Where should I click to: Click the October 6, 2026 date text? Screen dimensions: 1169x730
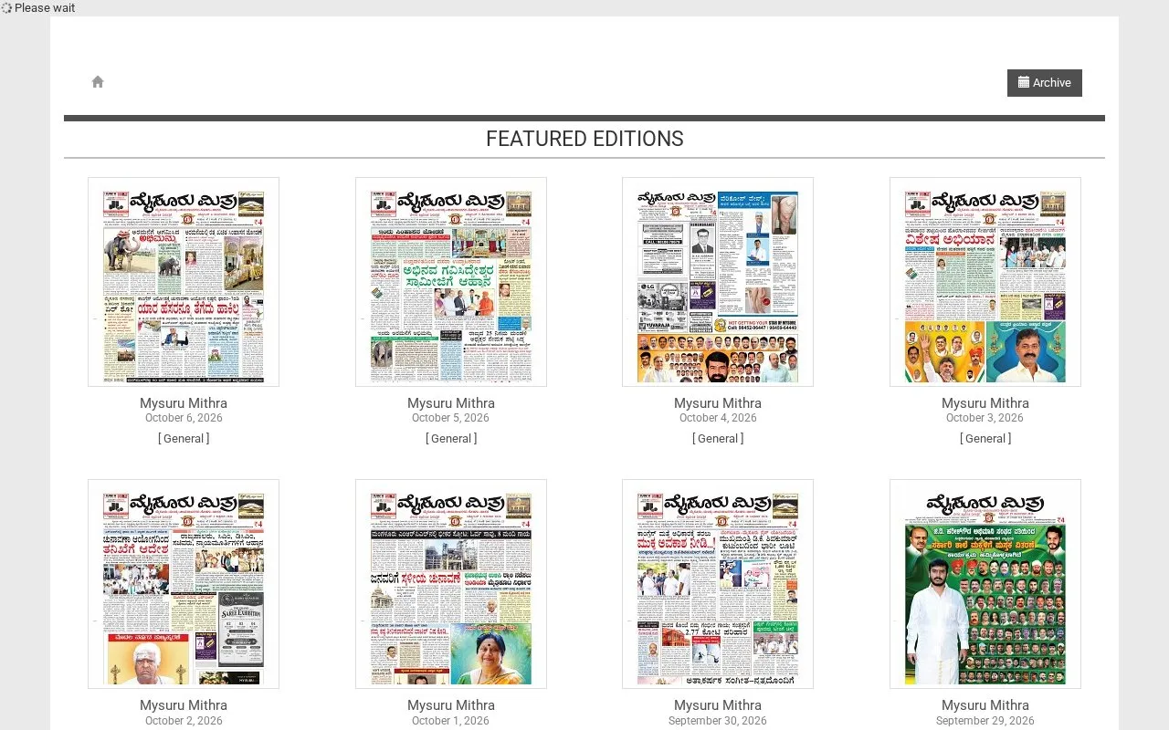coord(184,418)
